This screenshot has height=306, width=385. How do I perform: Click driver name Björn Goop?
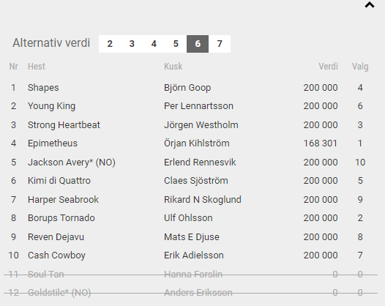pyautogui.click(x=187, y=88)
